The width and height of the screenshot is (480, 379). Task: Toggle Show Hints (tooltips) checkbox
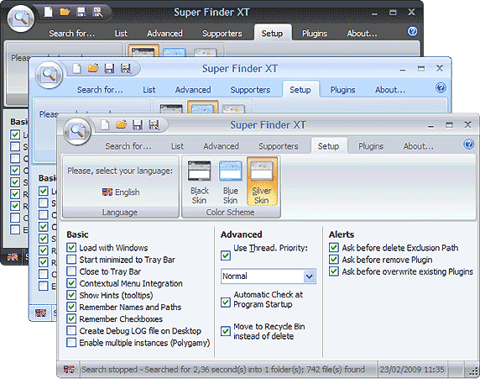tap(71, 295)
